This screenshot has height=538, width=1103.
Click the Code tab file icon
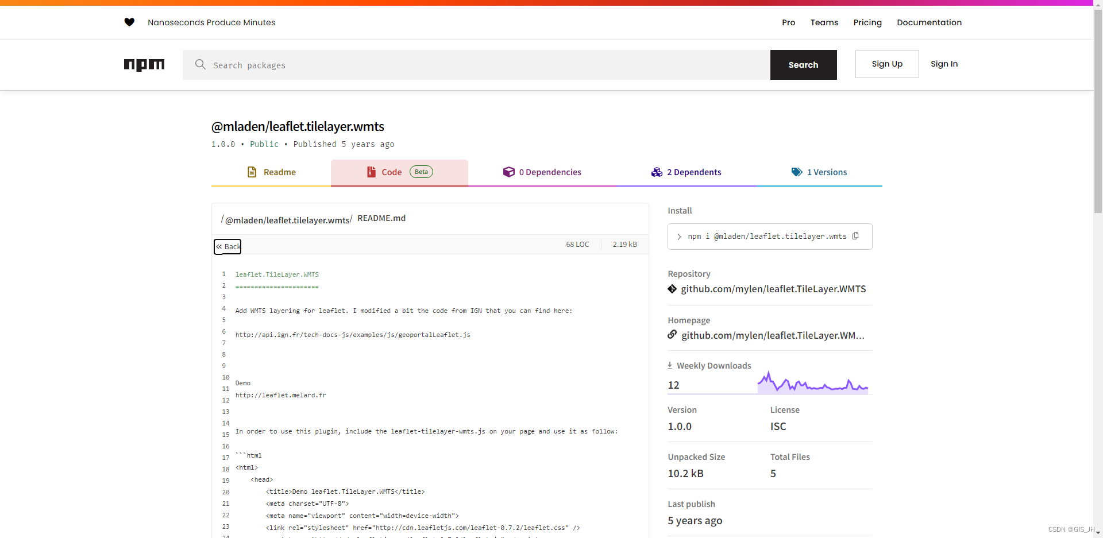[371, 172]
